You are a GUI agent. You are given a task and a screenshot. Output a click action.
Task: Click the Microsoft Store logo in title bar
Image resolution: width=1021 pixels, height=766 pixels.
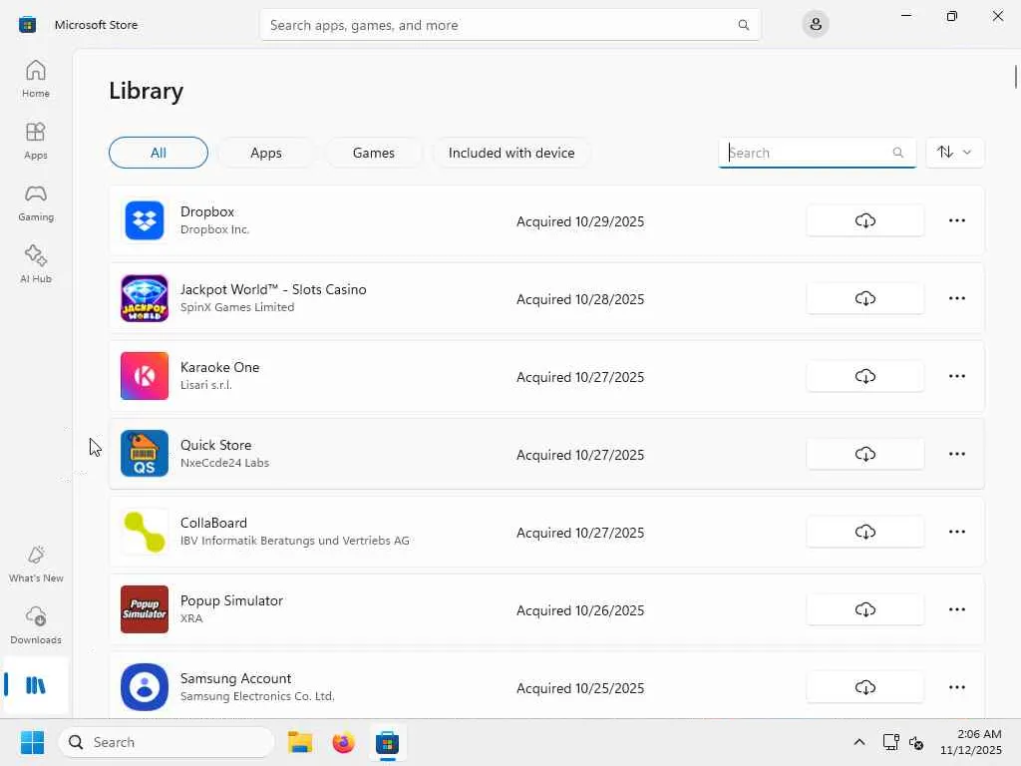27,25
